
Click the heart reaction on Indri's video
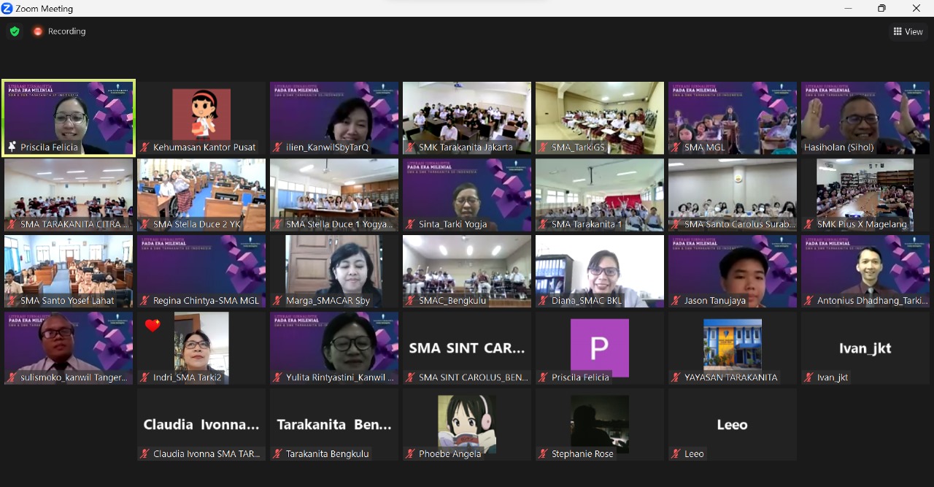pyautogui.click(x=153, y=326)
